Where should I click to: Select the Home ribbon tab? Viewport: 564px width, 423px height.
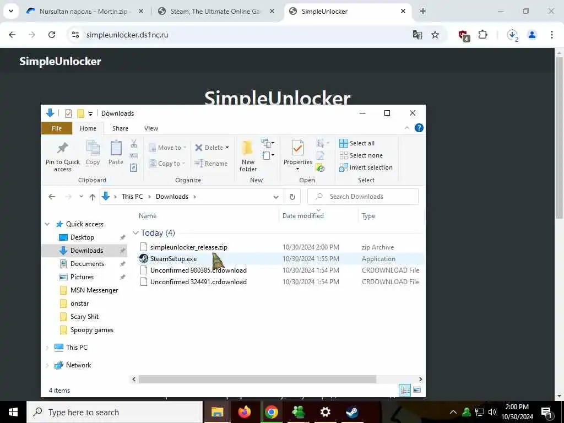88,128
